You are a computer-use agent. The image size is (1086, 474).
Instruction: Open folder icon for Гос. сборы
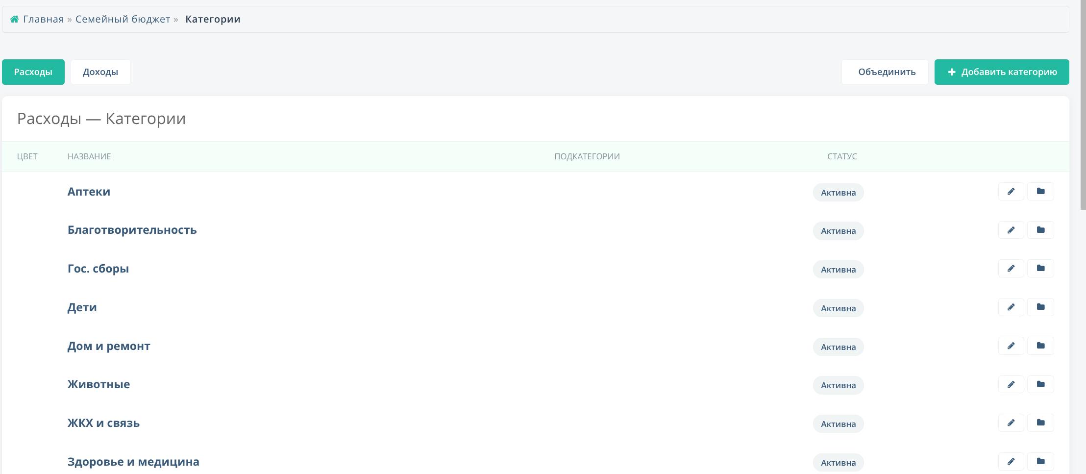tap(1040, 269)
